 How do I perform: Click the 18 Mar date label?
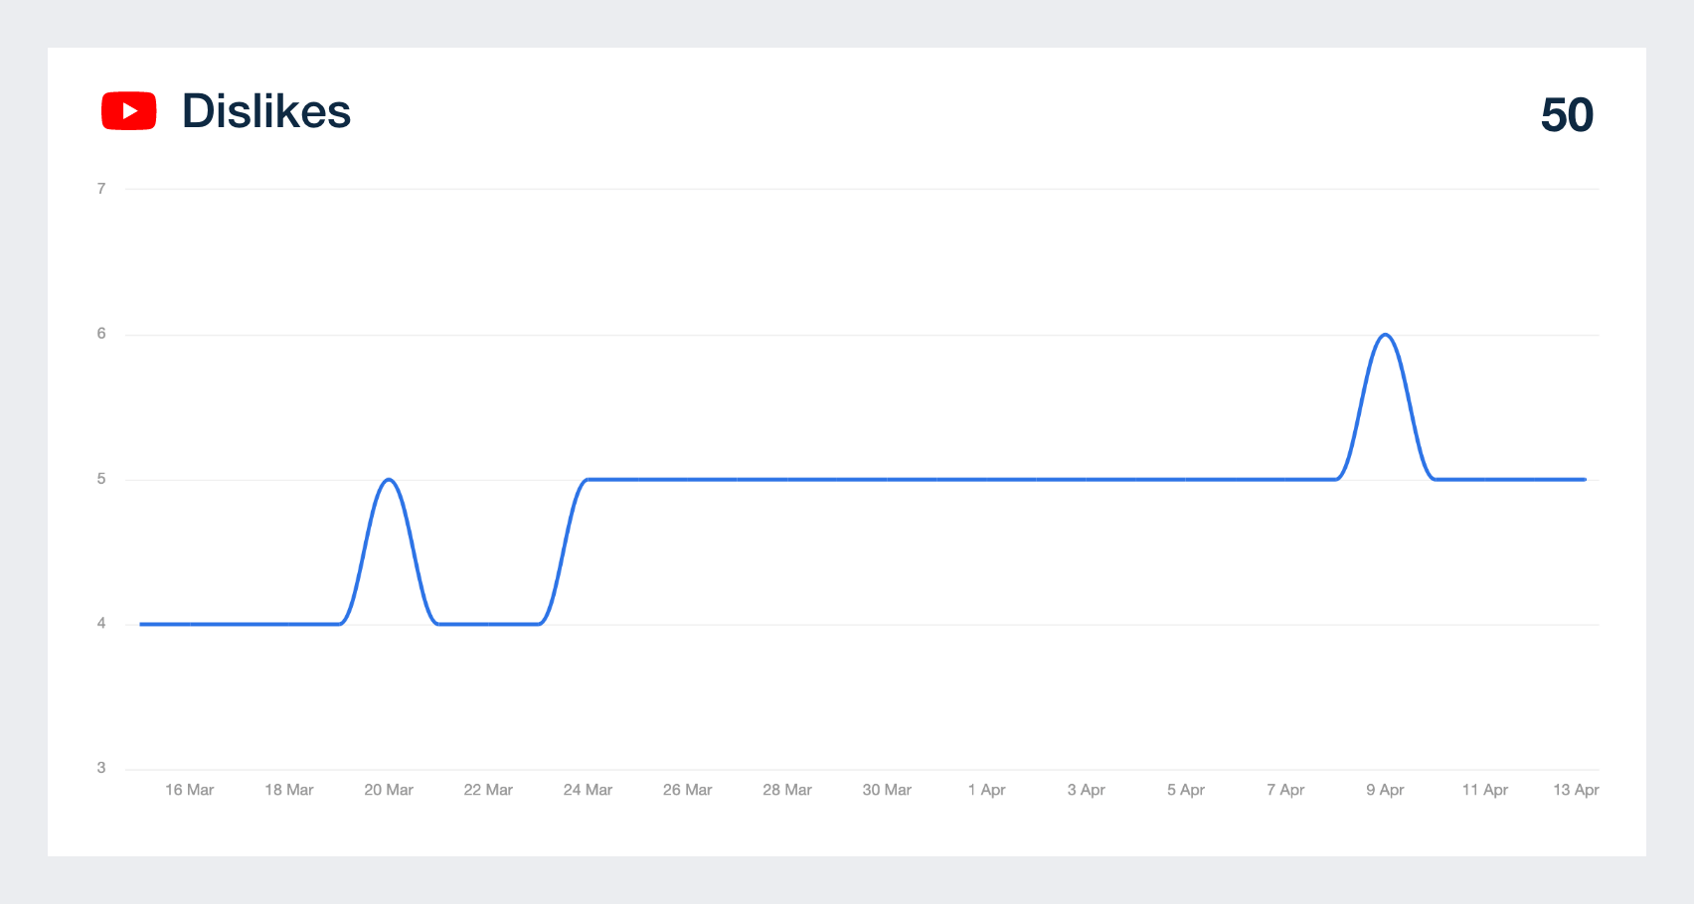289,790
